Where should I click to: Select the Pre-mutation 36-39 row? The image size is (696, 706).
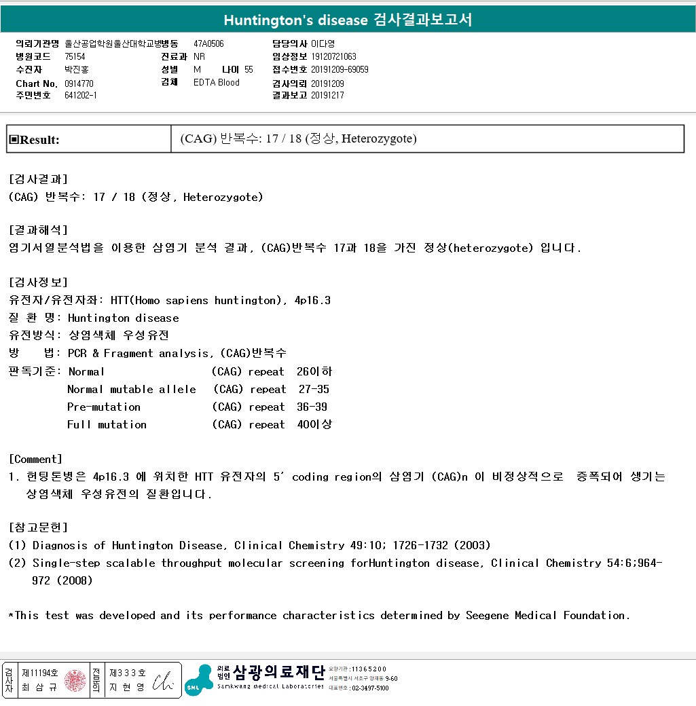pyautogui.click(x=198, y=407)
